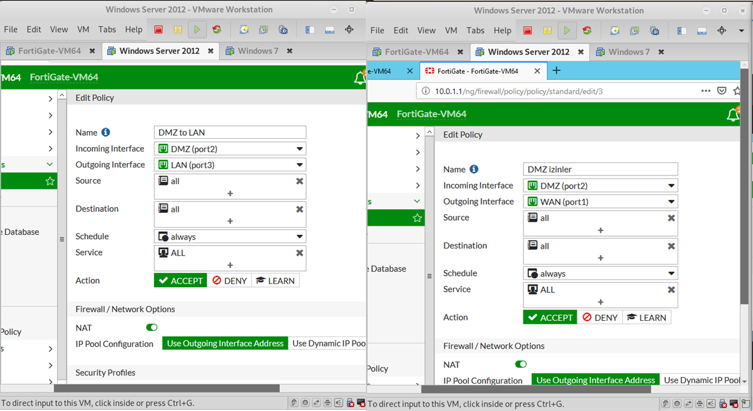The image size is (753, 411).
Task: Click the take snapshot icon in right window toolbar
Action: pos(615,30)
